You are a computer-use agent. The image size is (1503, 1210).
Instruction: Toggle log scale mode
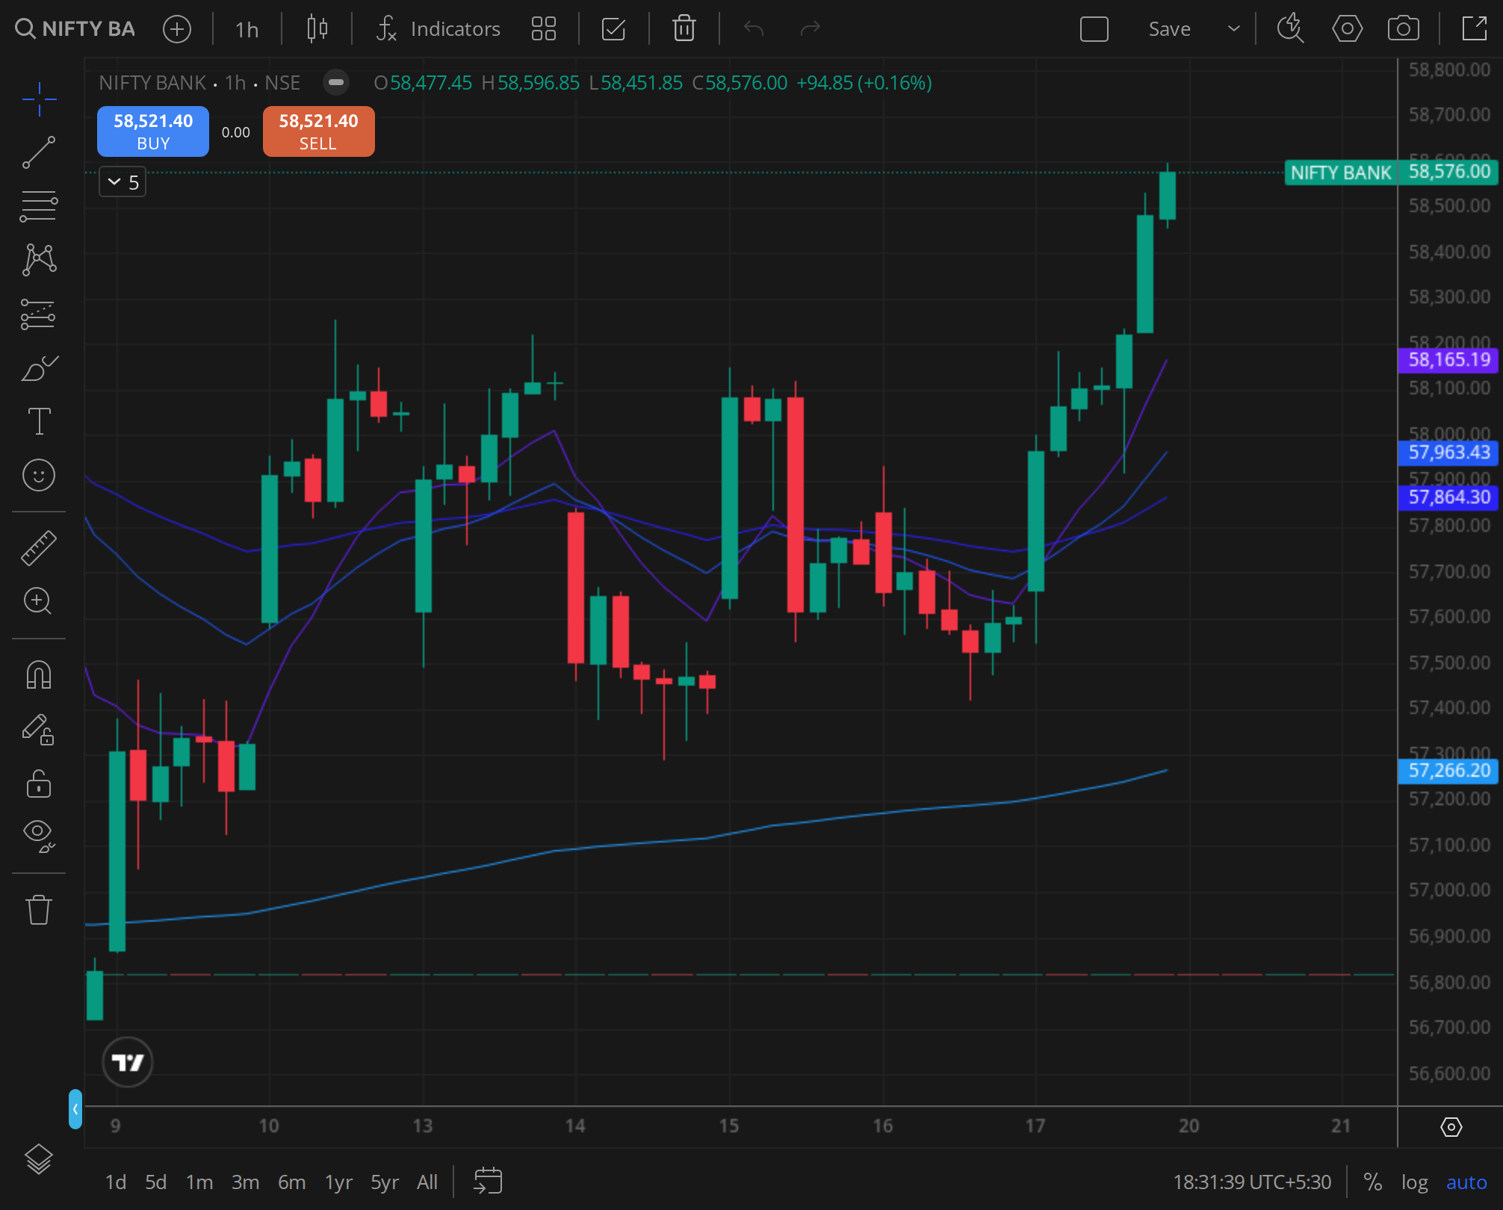click(1414, 1182)
